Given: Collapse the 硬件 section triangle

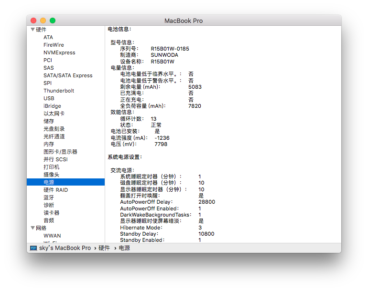Looking at the screenshot, I should pos(33,30).
